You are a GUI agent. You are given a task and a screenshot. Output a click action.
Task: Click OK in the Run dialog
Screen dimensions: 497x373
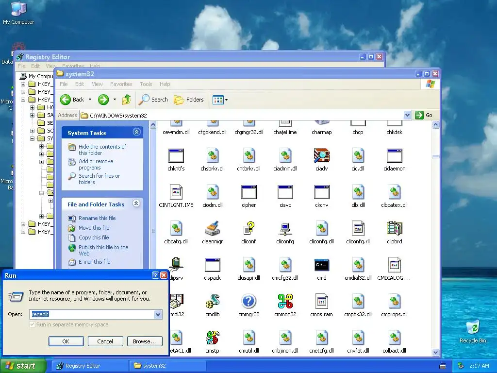tap(66, 341)
